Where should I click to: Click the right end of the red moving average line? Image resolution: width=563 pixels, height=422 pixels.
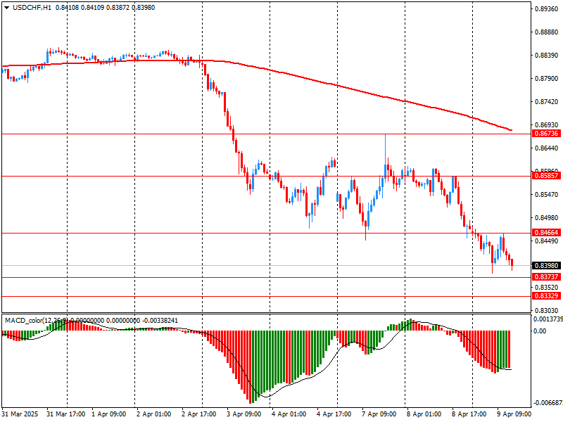[x=510, y=129]
